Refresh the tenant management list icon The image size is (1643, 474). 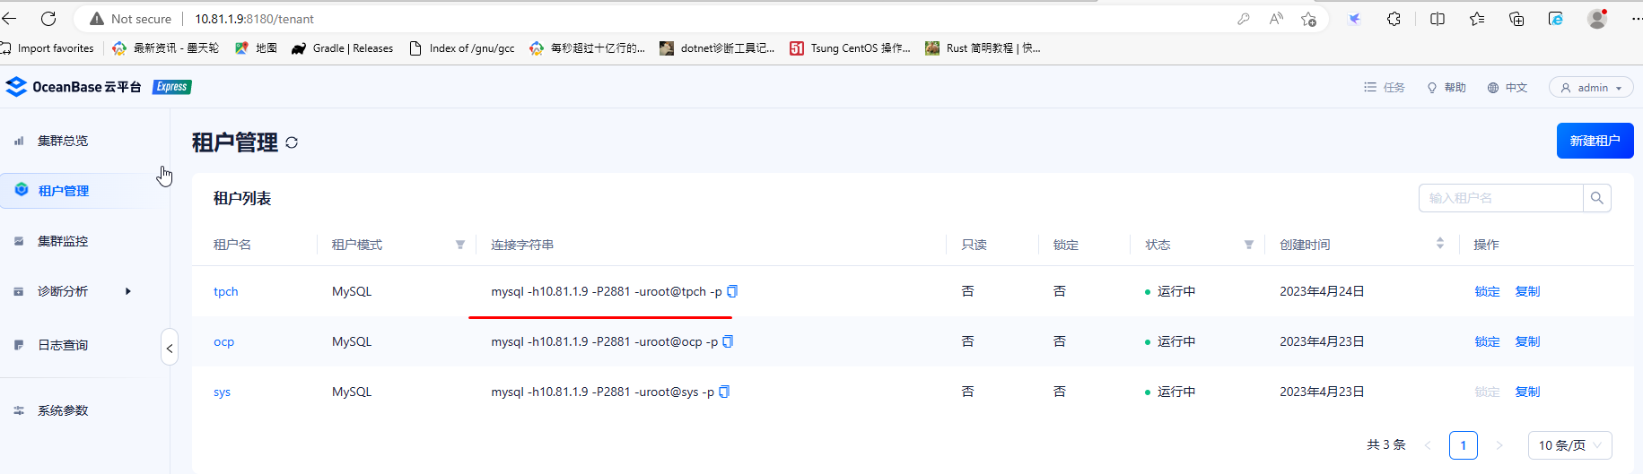[292, 142]
